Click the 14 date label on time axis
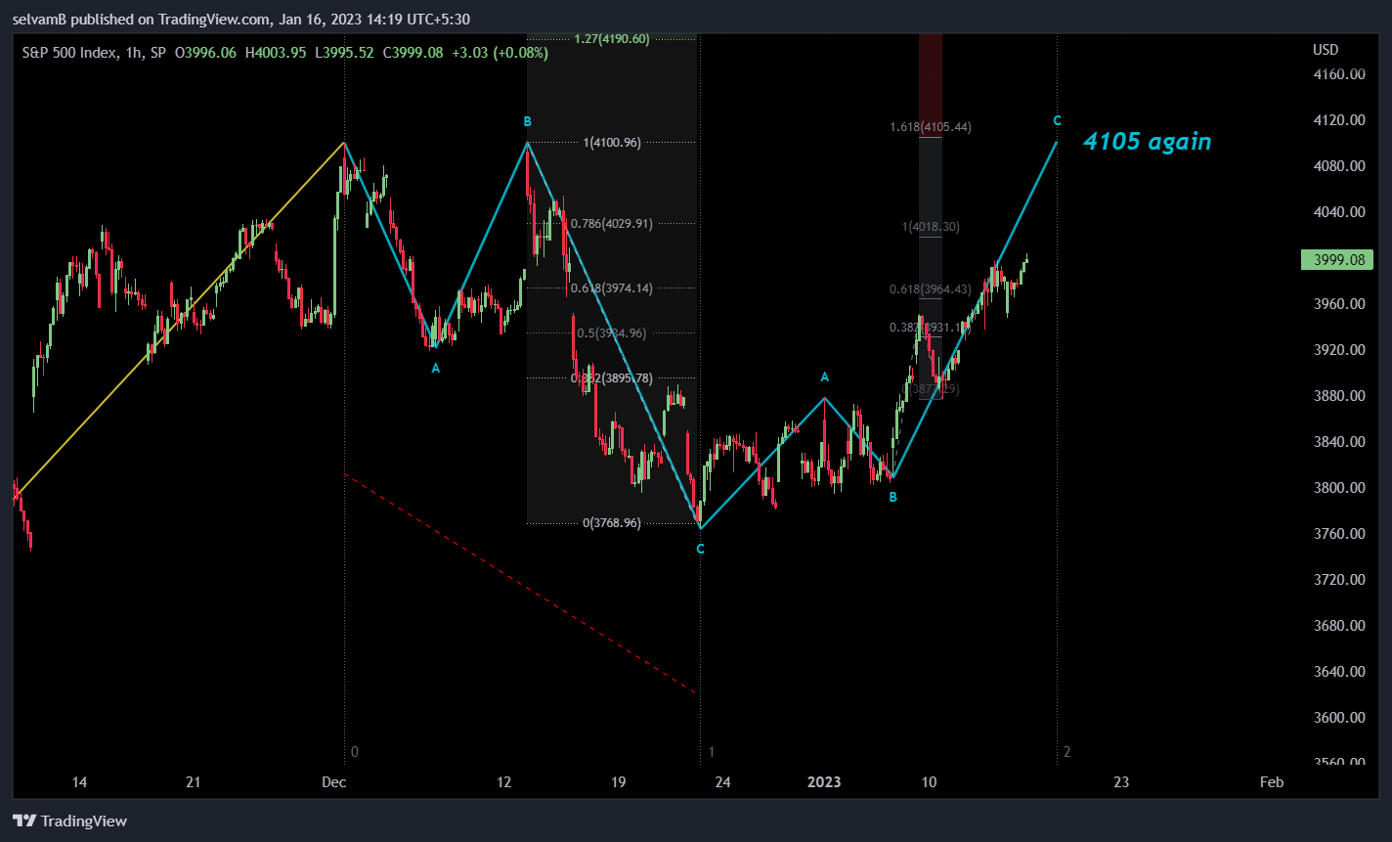 (80, 782)
